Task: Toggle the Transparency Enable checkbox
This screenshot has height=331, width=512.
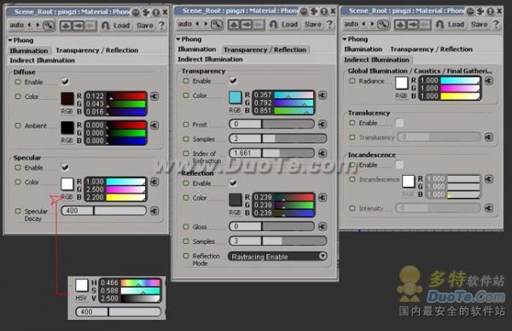Action: click(233, 81)
